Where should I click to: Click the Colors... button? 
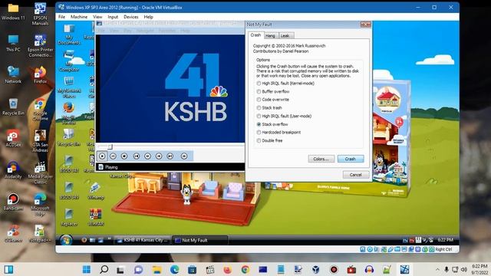tap(321, 159)
